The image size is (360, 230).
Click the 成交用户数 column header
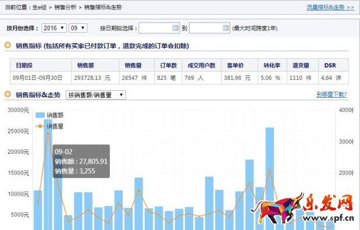[202, 65]
